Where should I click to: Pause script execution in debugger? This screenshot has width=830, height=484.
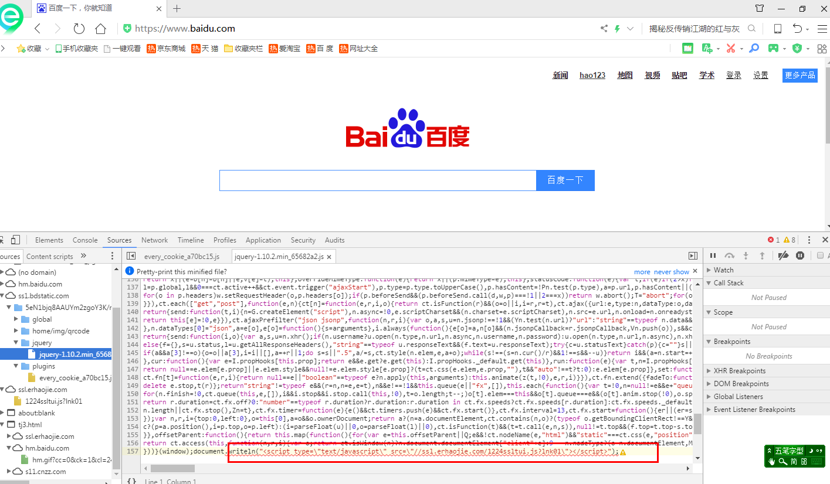pyautogui.click(x=713, y=255)
